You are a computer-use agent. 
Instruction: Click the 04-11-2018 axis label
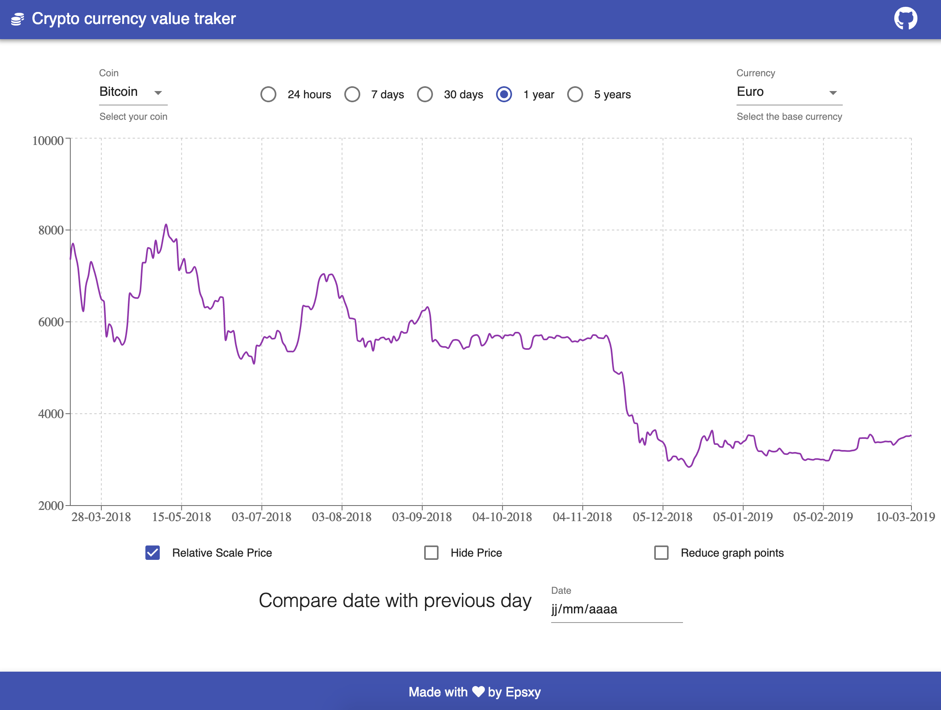point(582,517)
